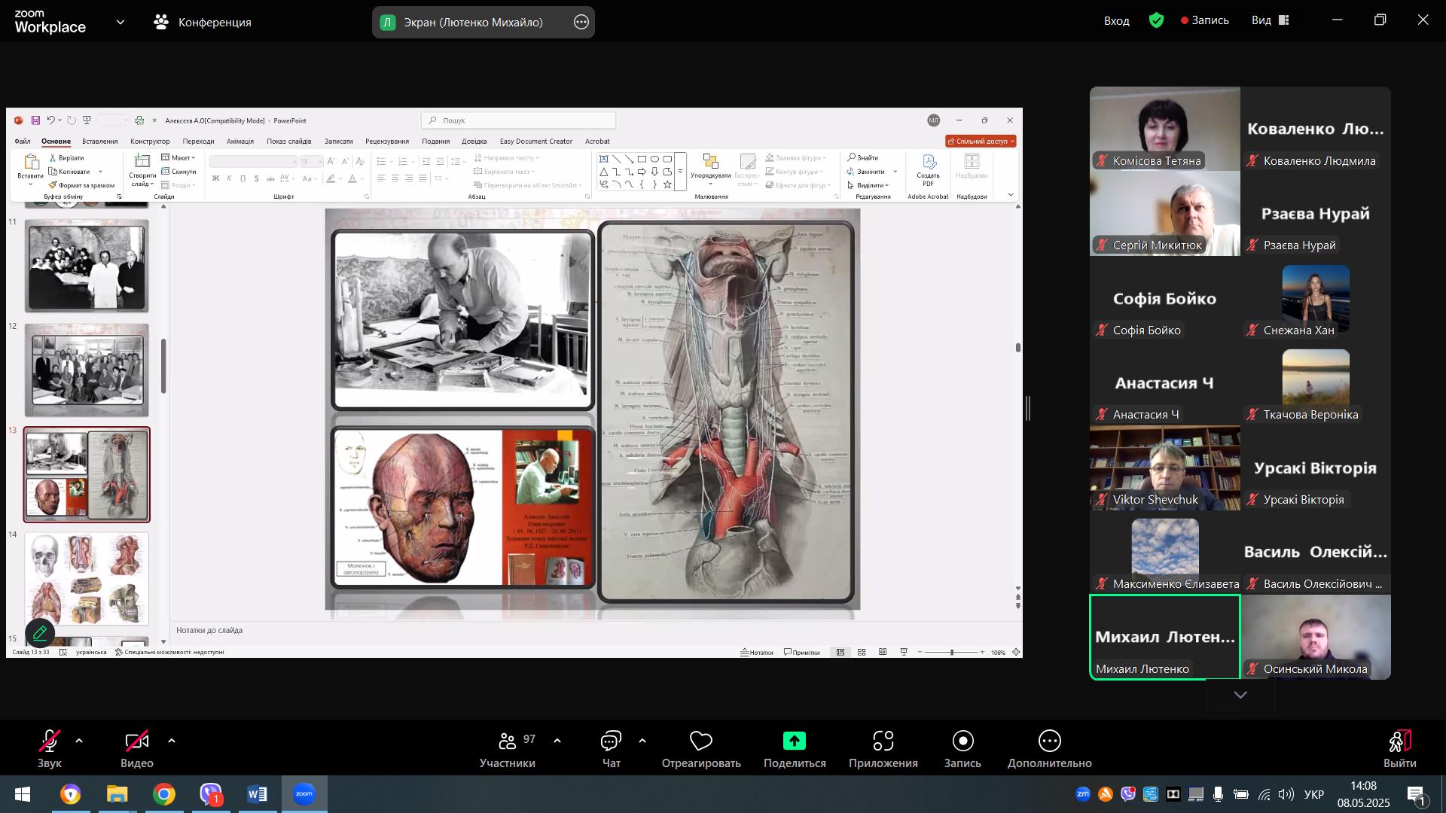
Task: Toggle the Нотатки notes button in status bar
Action: click(x=758, y=652)
